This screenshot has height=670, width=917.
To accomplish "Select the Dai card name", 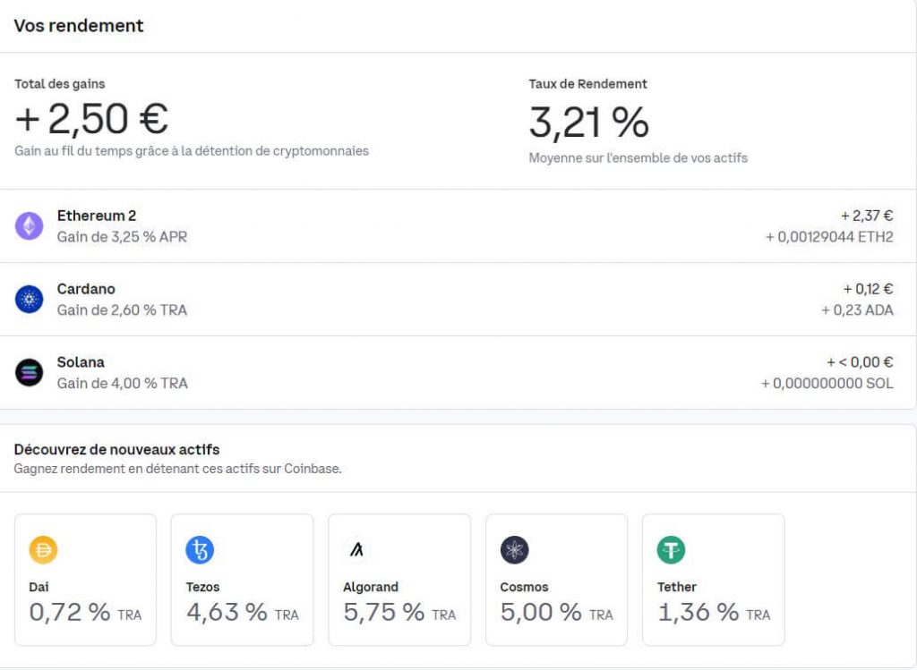I will click(39, 587).
